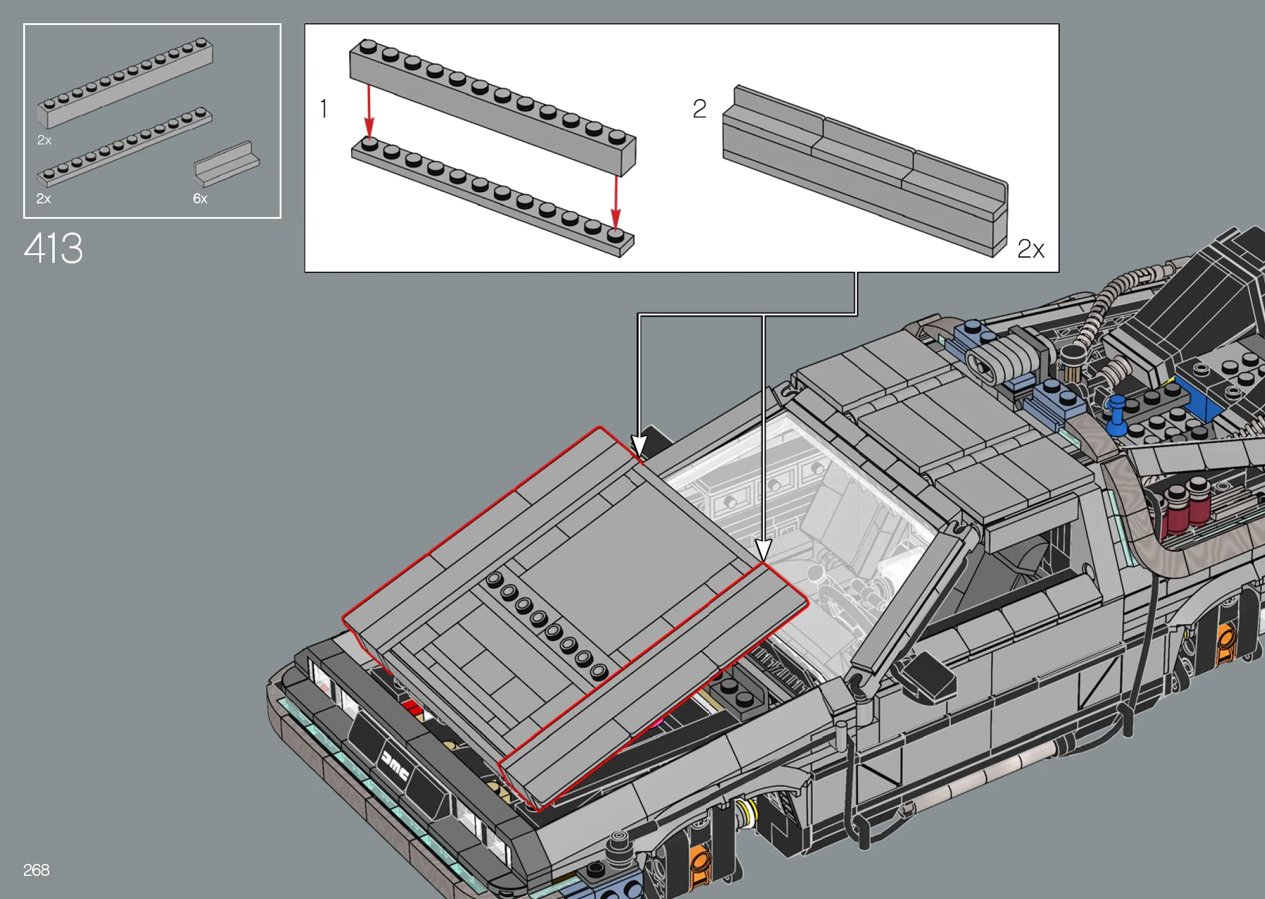Click the DMC logo on the bumper

pyautogui.click(x=395, y=766)
